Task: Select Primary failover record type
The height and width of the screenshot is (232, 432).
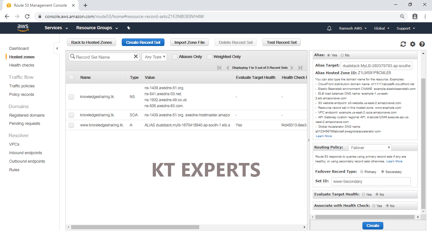Action: coord(362,172)
